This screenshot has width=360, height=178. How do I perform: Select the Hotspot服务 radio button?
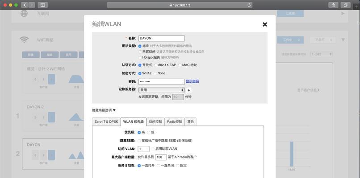140,57
